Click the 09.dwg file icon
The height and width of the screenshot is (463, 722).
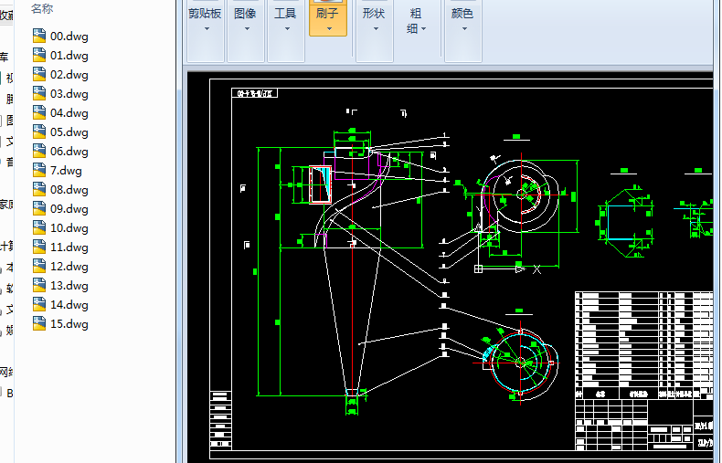point(39,208)
